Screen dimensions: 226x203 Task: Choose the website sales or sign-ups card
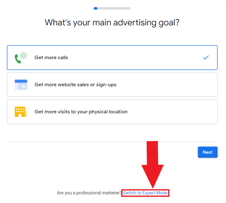[112, 85]
